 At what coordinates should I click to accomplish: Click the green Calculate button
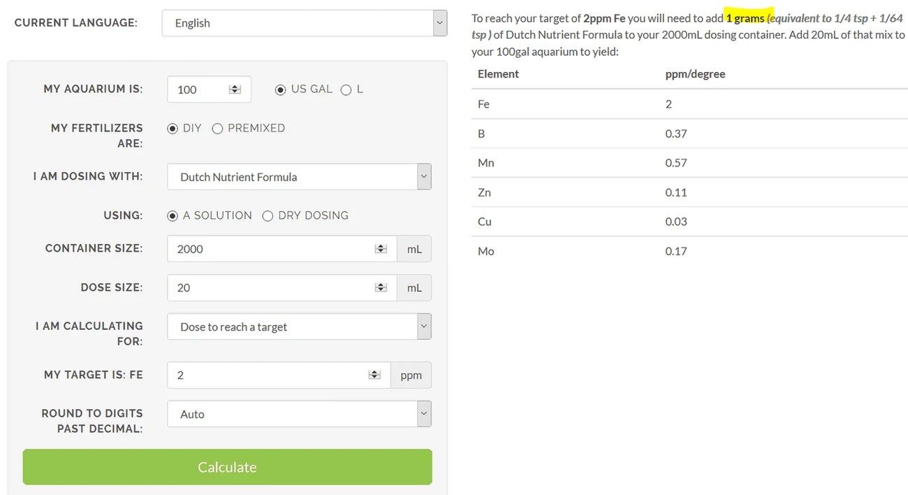coord(227,467)
